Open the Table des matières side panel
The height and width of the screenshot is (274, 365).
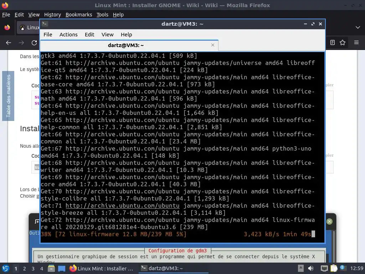[x=8, y=96]
